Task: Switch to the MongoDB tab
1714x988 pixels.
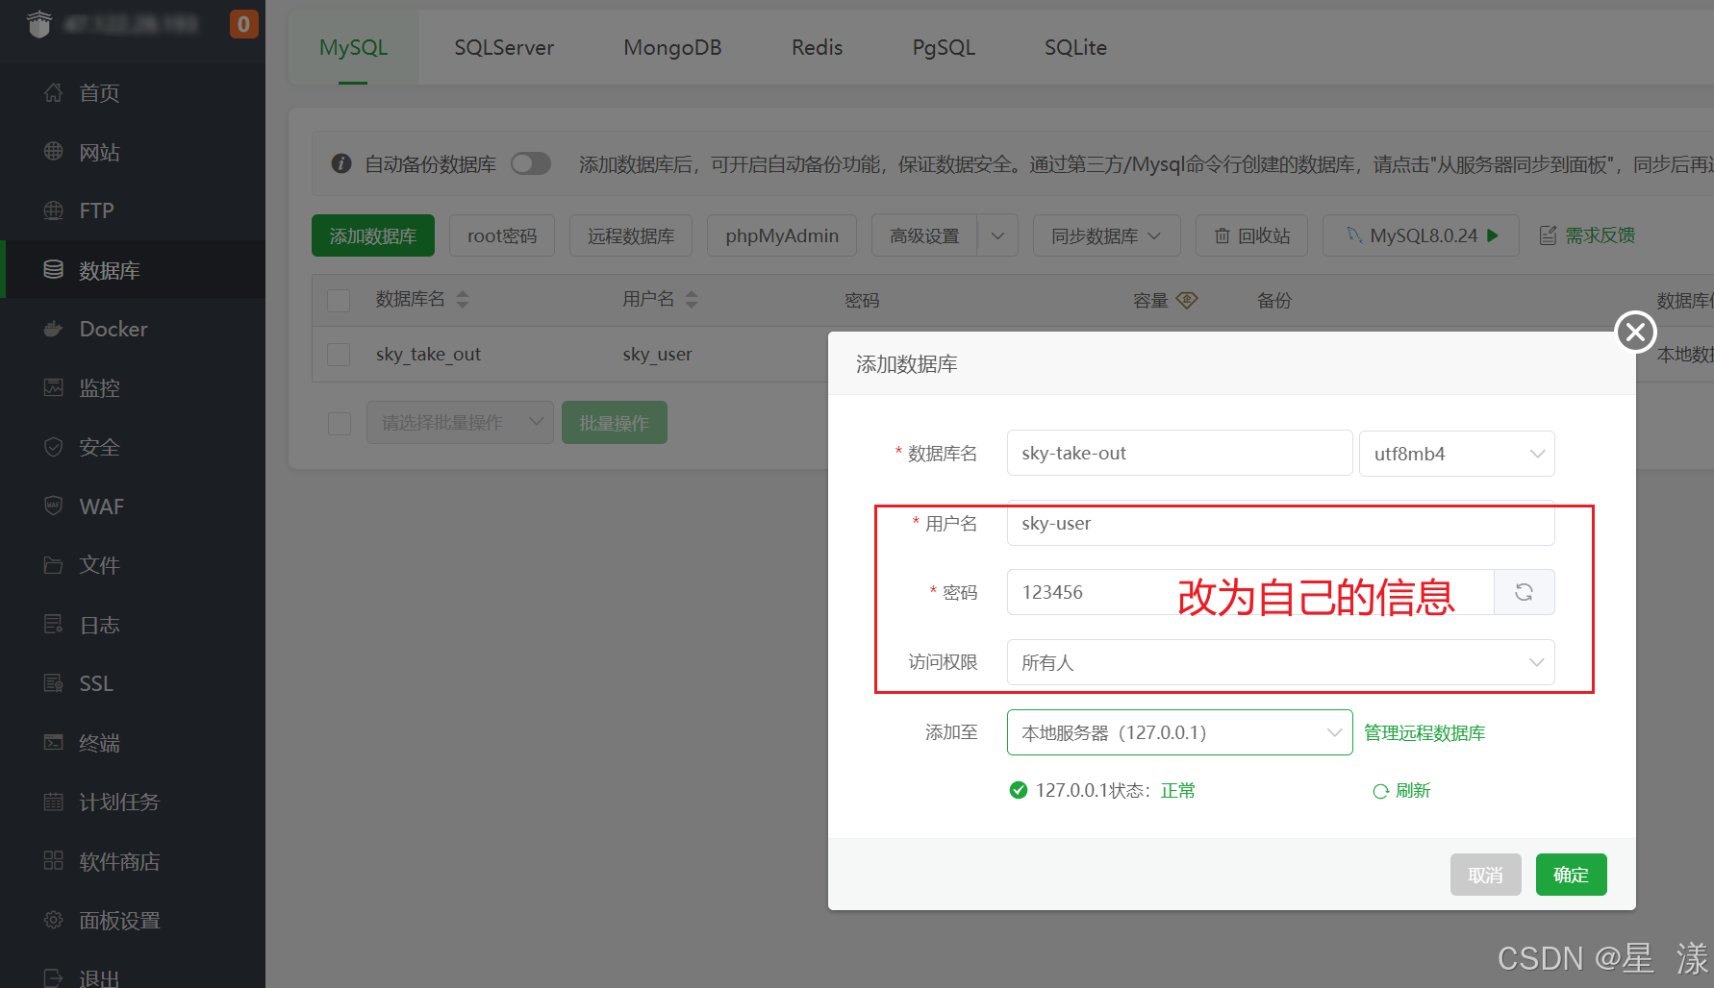Action: pos(672,47)
